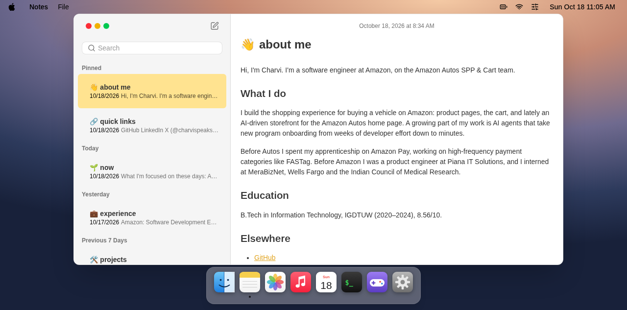This screenshot has height=310, width=627.
Task: Check the battery status icon
Action: coord(504,7)
